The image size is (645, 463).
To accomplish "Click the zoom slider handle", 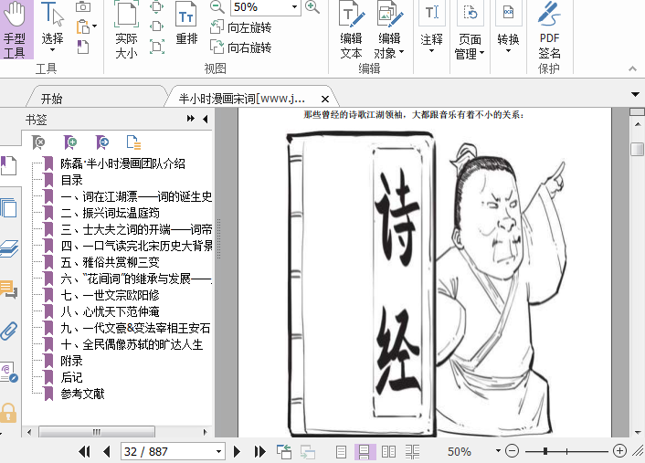I will coord(545,451).
